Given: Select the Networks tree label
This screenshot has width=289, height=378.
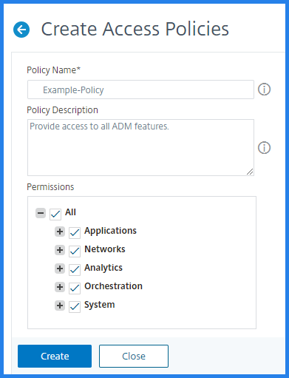Looking at the screenshot, I should [x=105, y=249].
